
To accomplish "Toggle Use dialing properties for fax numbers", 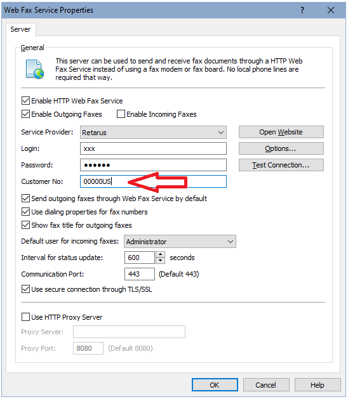I will [x=26, y=212].
